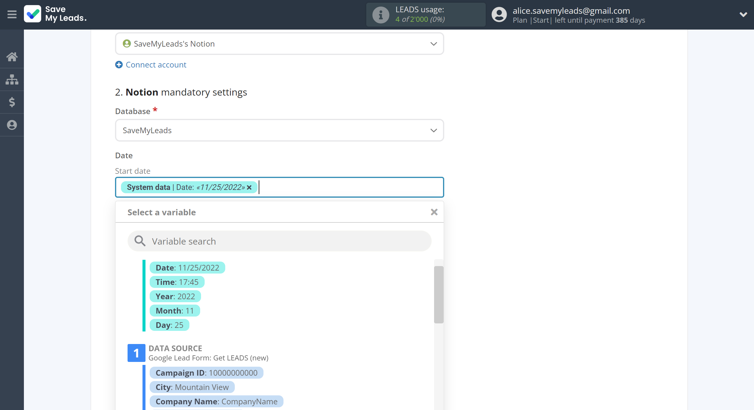The height and width of the screenshot is (410, 754).
Task: Click the variable list scrollbar
Action: pos(439,294)
